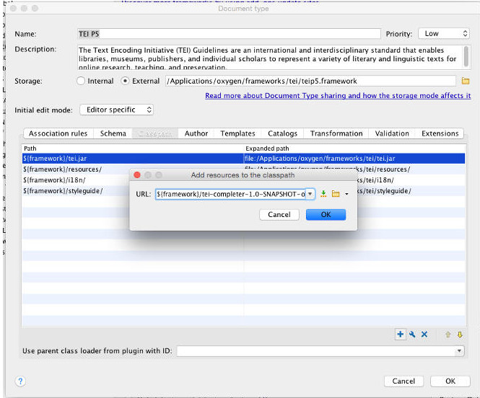
Task: Click the delete classpath entry X icon
Action: (x=424, y=335)
